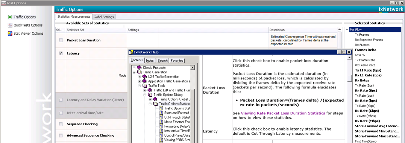The image size is (405, 143).
Task: Click the Settings column header
Action: tap(198, 30)
